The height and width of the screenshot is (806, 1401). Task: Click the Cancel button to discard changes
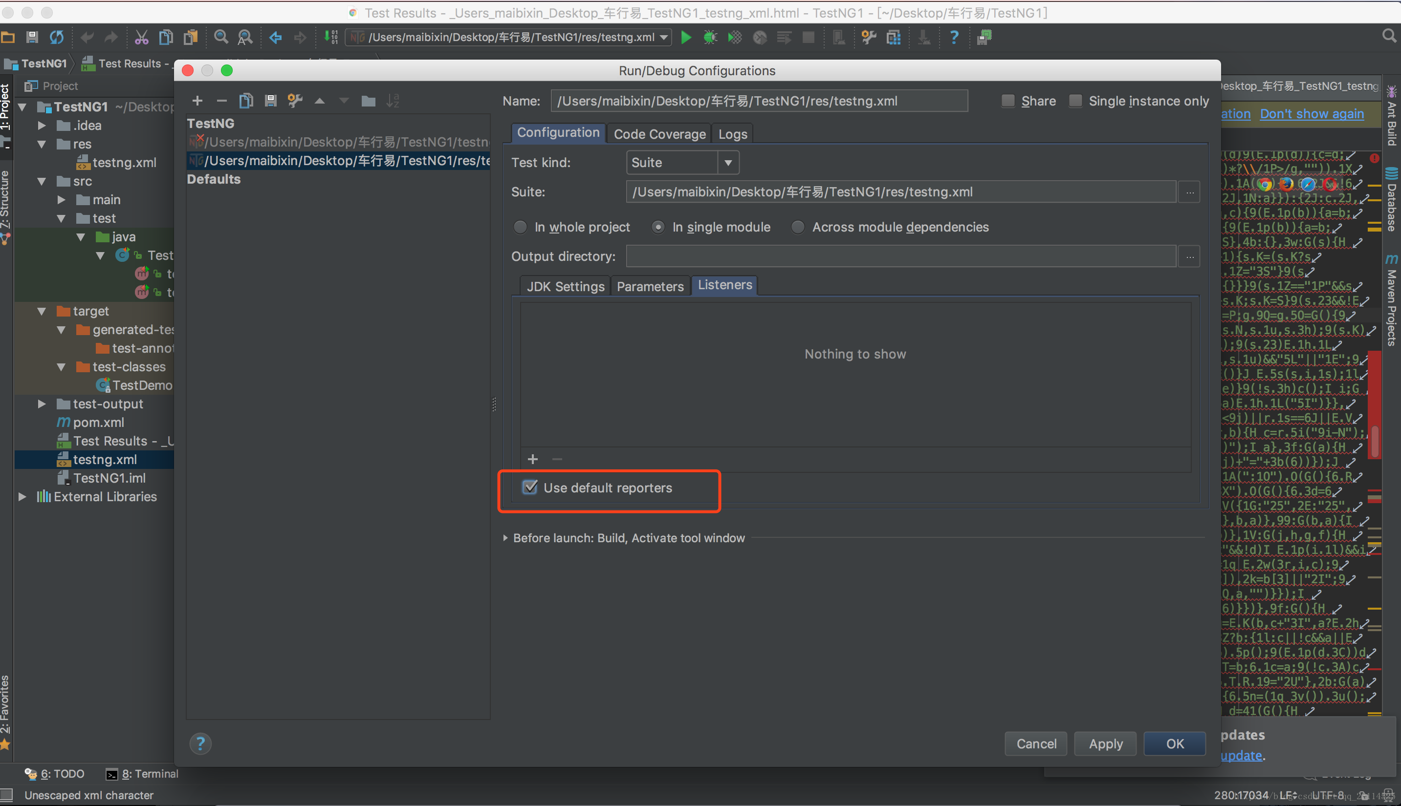(1037, 742)
